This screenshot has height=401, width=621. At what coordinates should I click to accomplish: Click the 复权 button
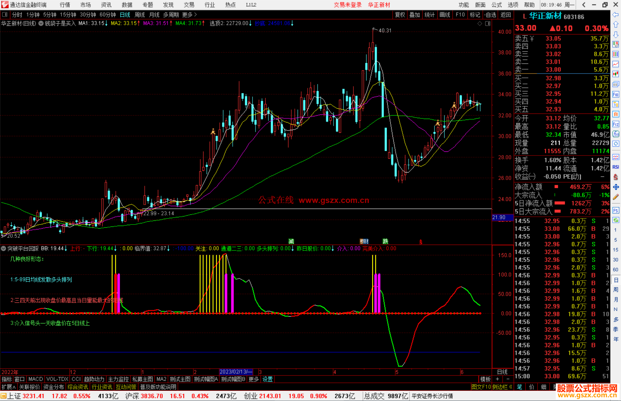tap(400, 15)
